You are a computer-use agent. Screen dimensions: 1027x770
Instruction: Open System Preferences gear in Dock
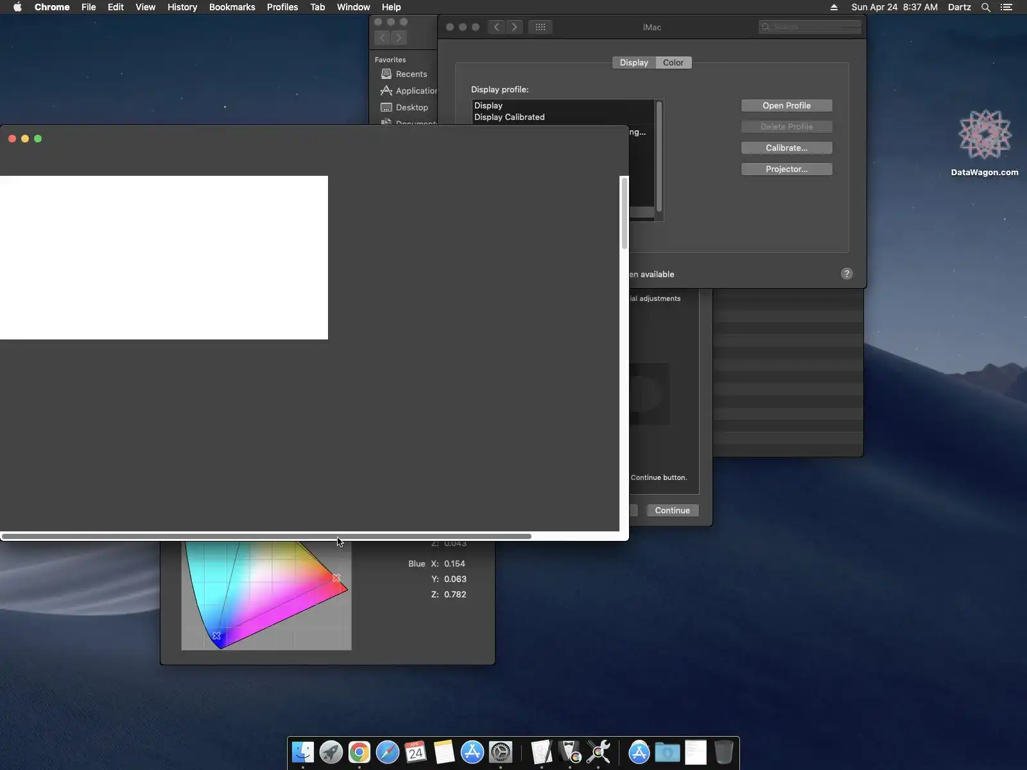point(501,752)
